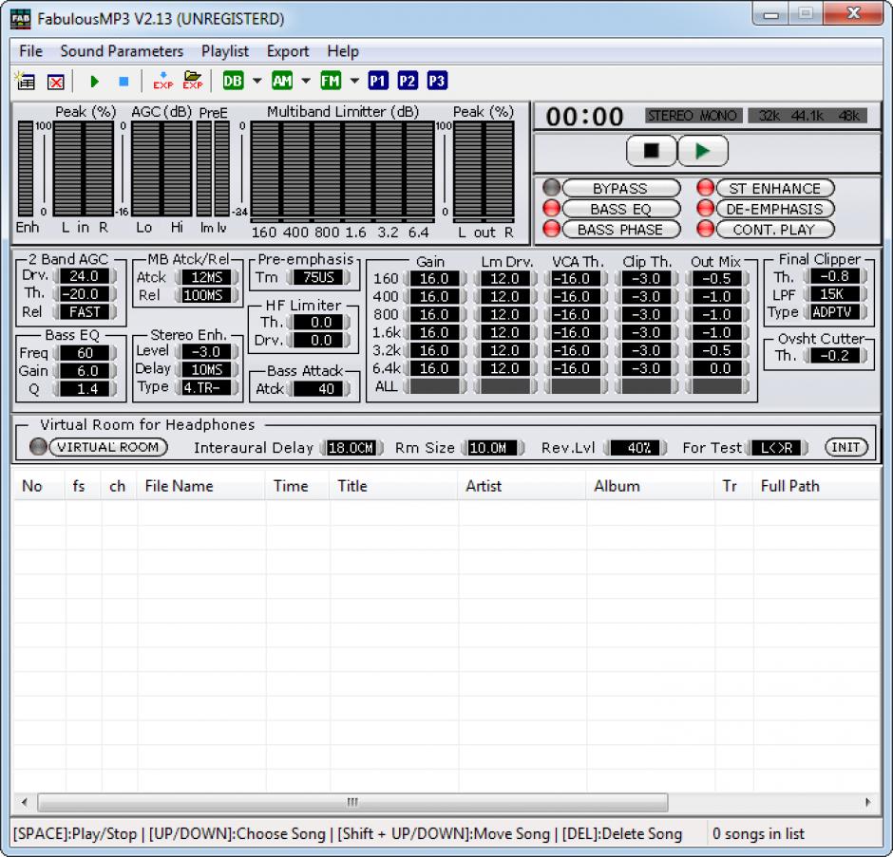Open the Help menu
Screen dimensions: 893x857
point(343,51)
